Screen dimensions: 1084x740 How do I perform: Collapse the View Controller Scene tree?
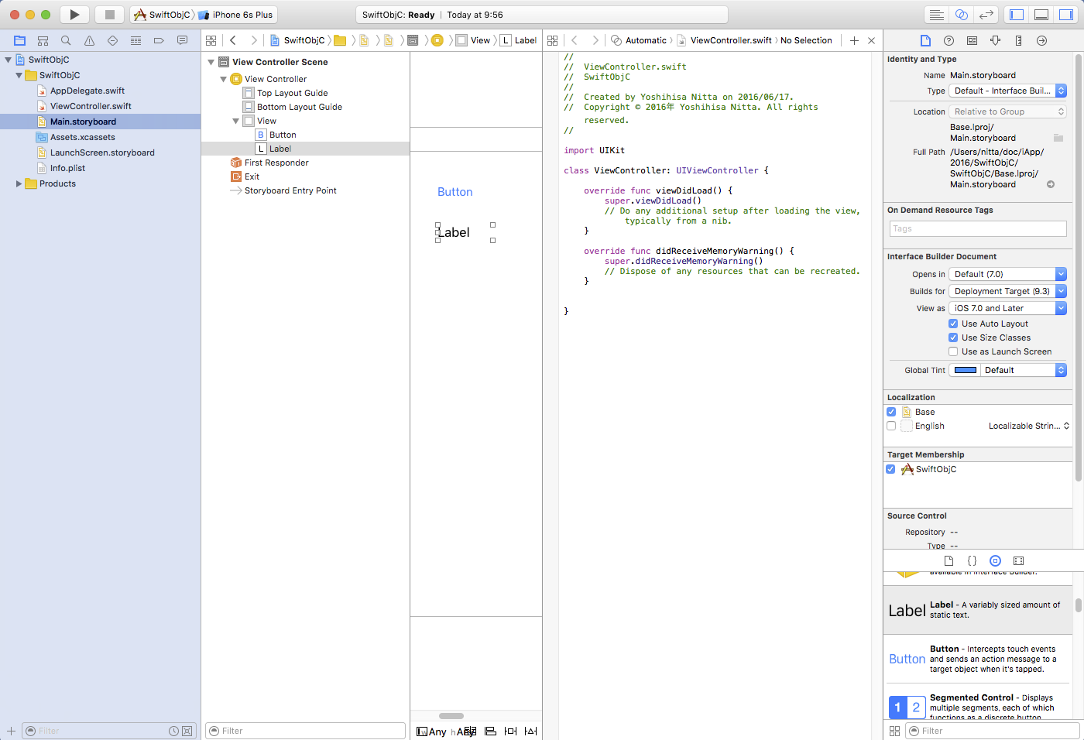click(211, 62)
